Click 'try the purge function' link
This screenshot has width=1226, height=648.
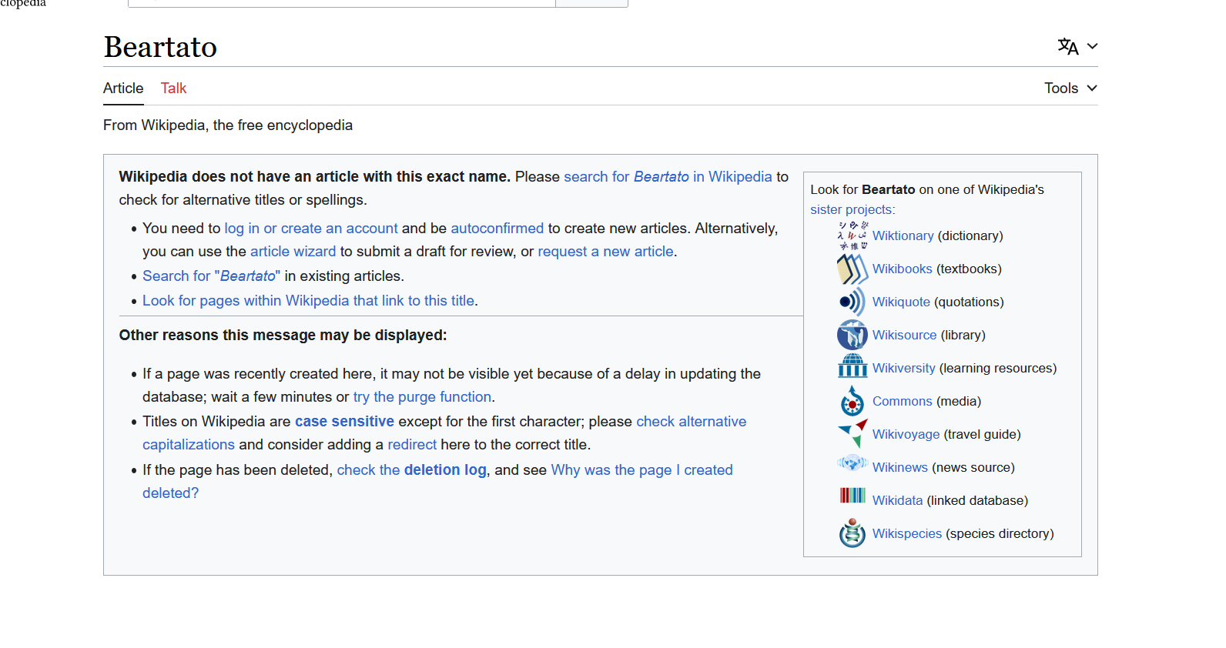click(x=422, y=396)
